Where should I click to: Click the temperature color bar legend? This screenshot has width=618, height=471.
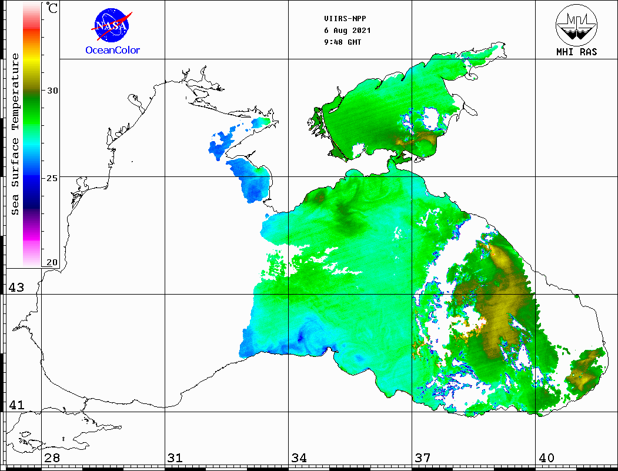(x=32, y=135)
